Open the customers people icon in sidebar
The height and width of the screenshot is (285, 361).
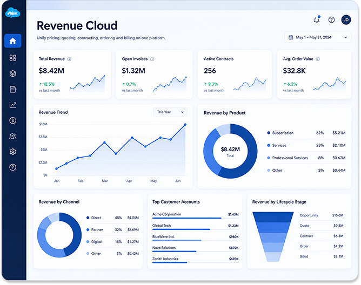coord(12,136)
